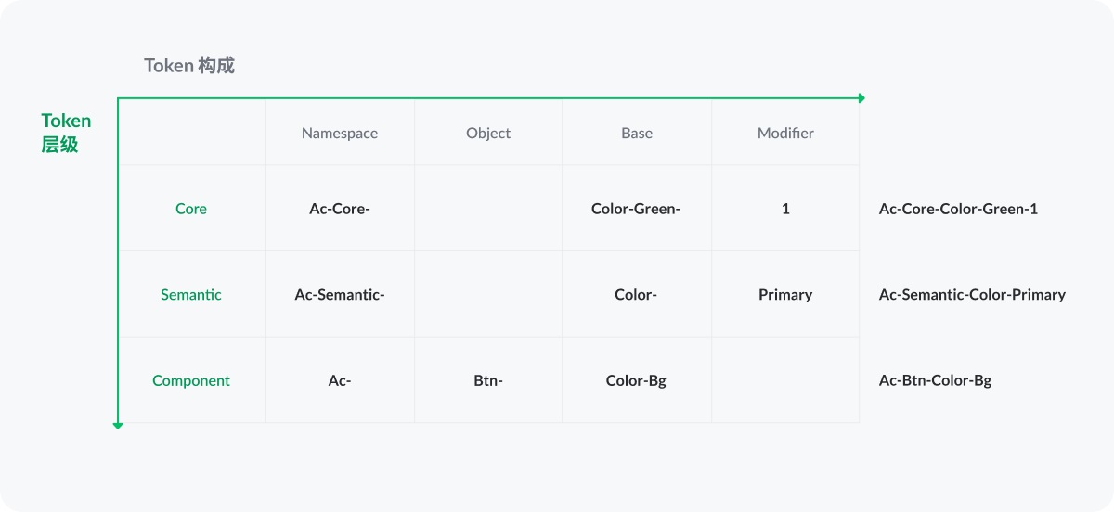Screen dimensions: 1114x512
Task: Click the Modifier column header
Action: 785,133
